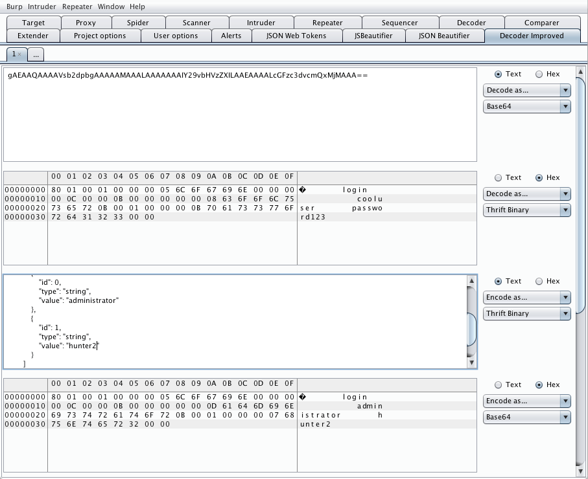Viewport: 588px width, 479px height.
Task: Click the JSON editor scrollbar down arrow
Action: tap(471, 363)
